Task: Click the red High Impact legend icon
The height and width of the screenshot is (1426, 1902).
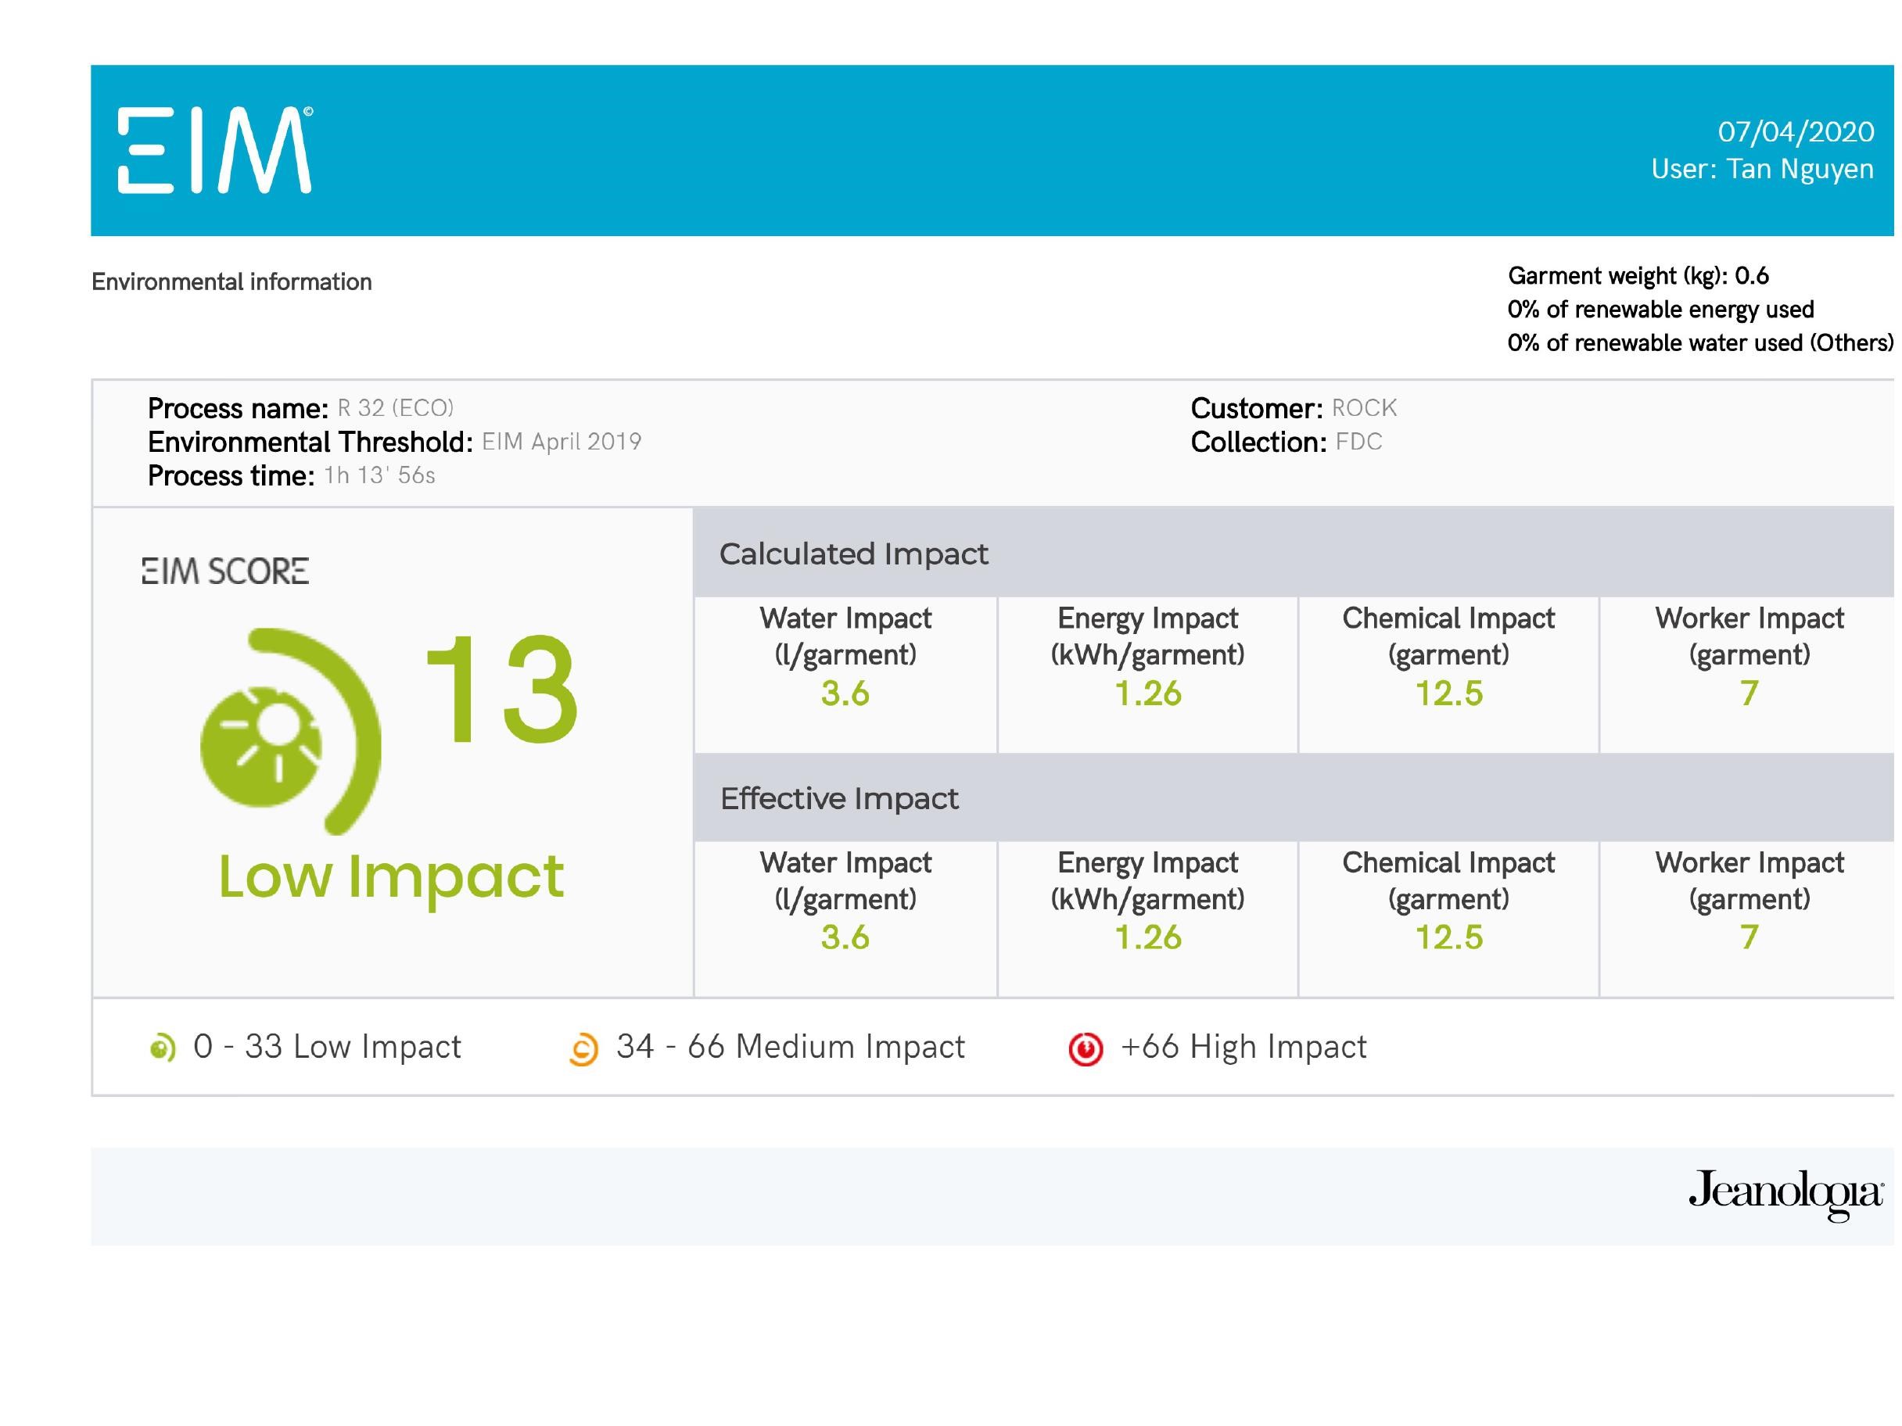Action: 1086,1049
